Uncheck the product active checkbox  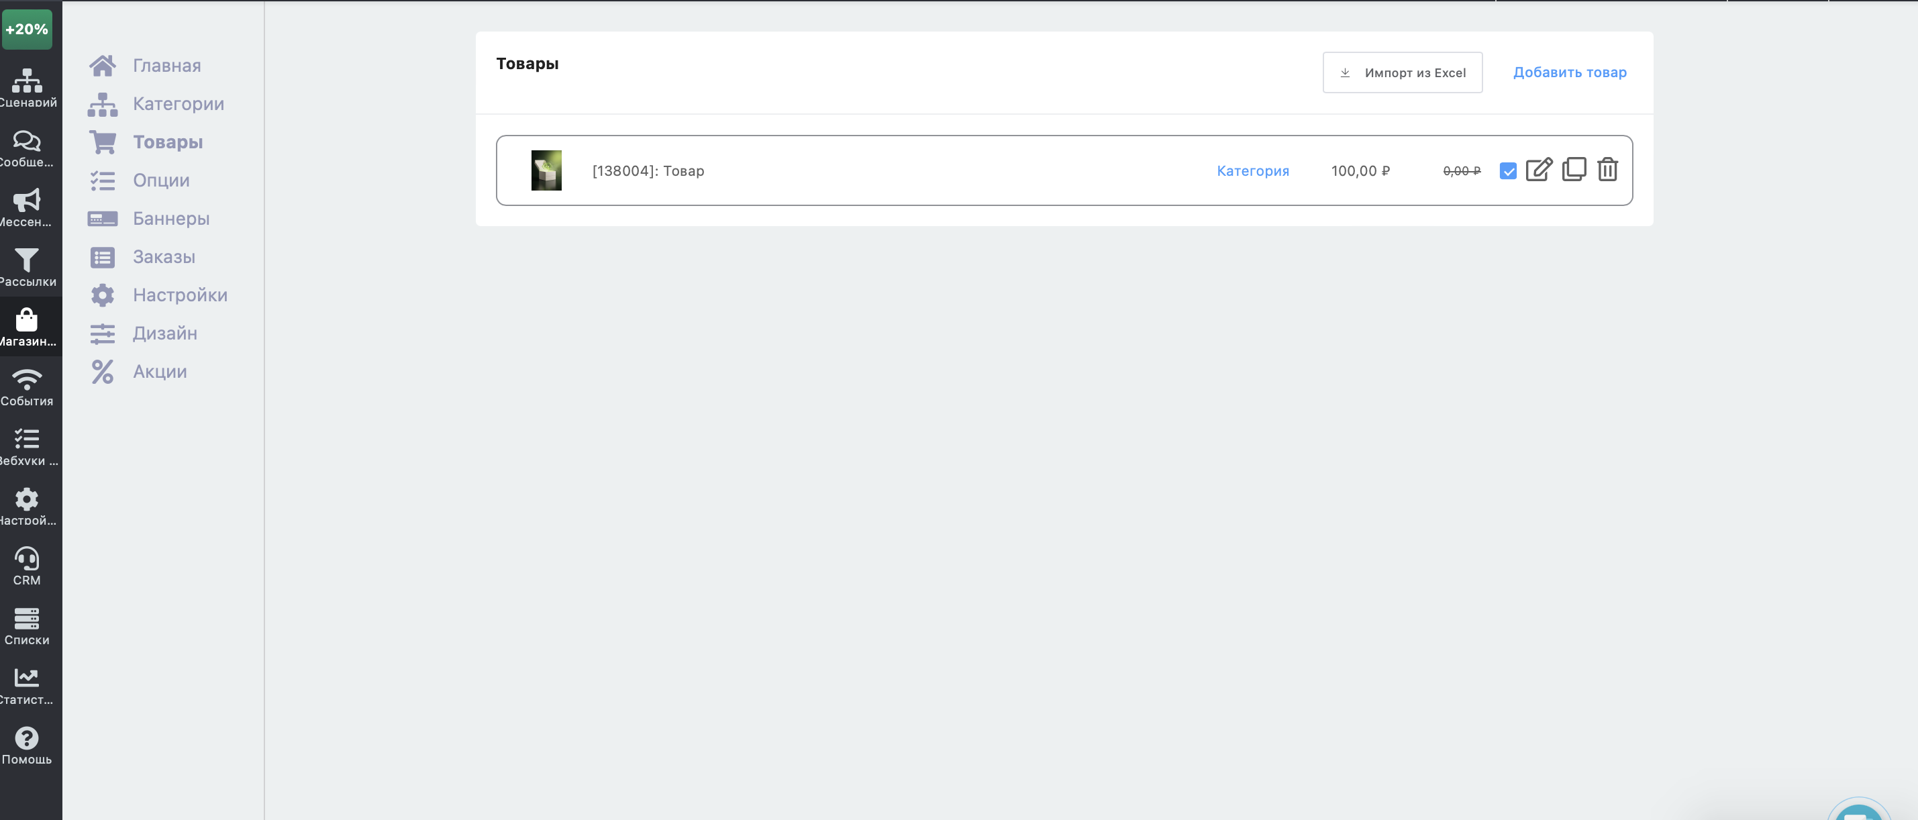1508,171
